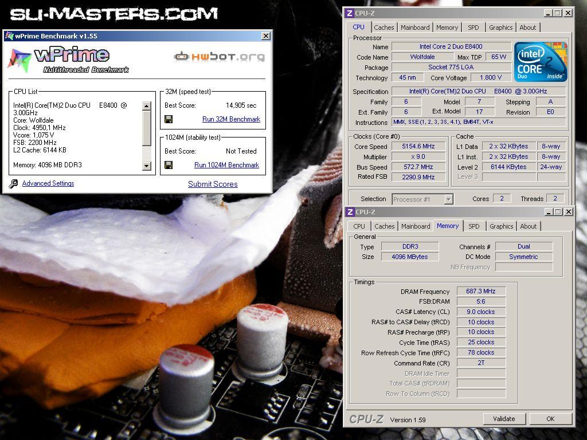This screenshot has height=440, width=587.
Task: Click the CPU List scrollbar thumb
Action: [147, 128]
